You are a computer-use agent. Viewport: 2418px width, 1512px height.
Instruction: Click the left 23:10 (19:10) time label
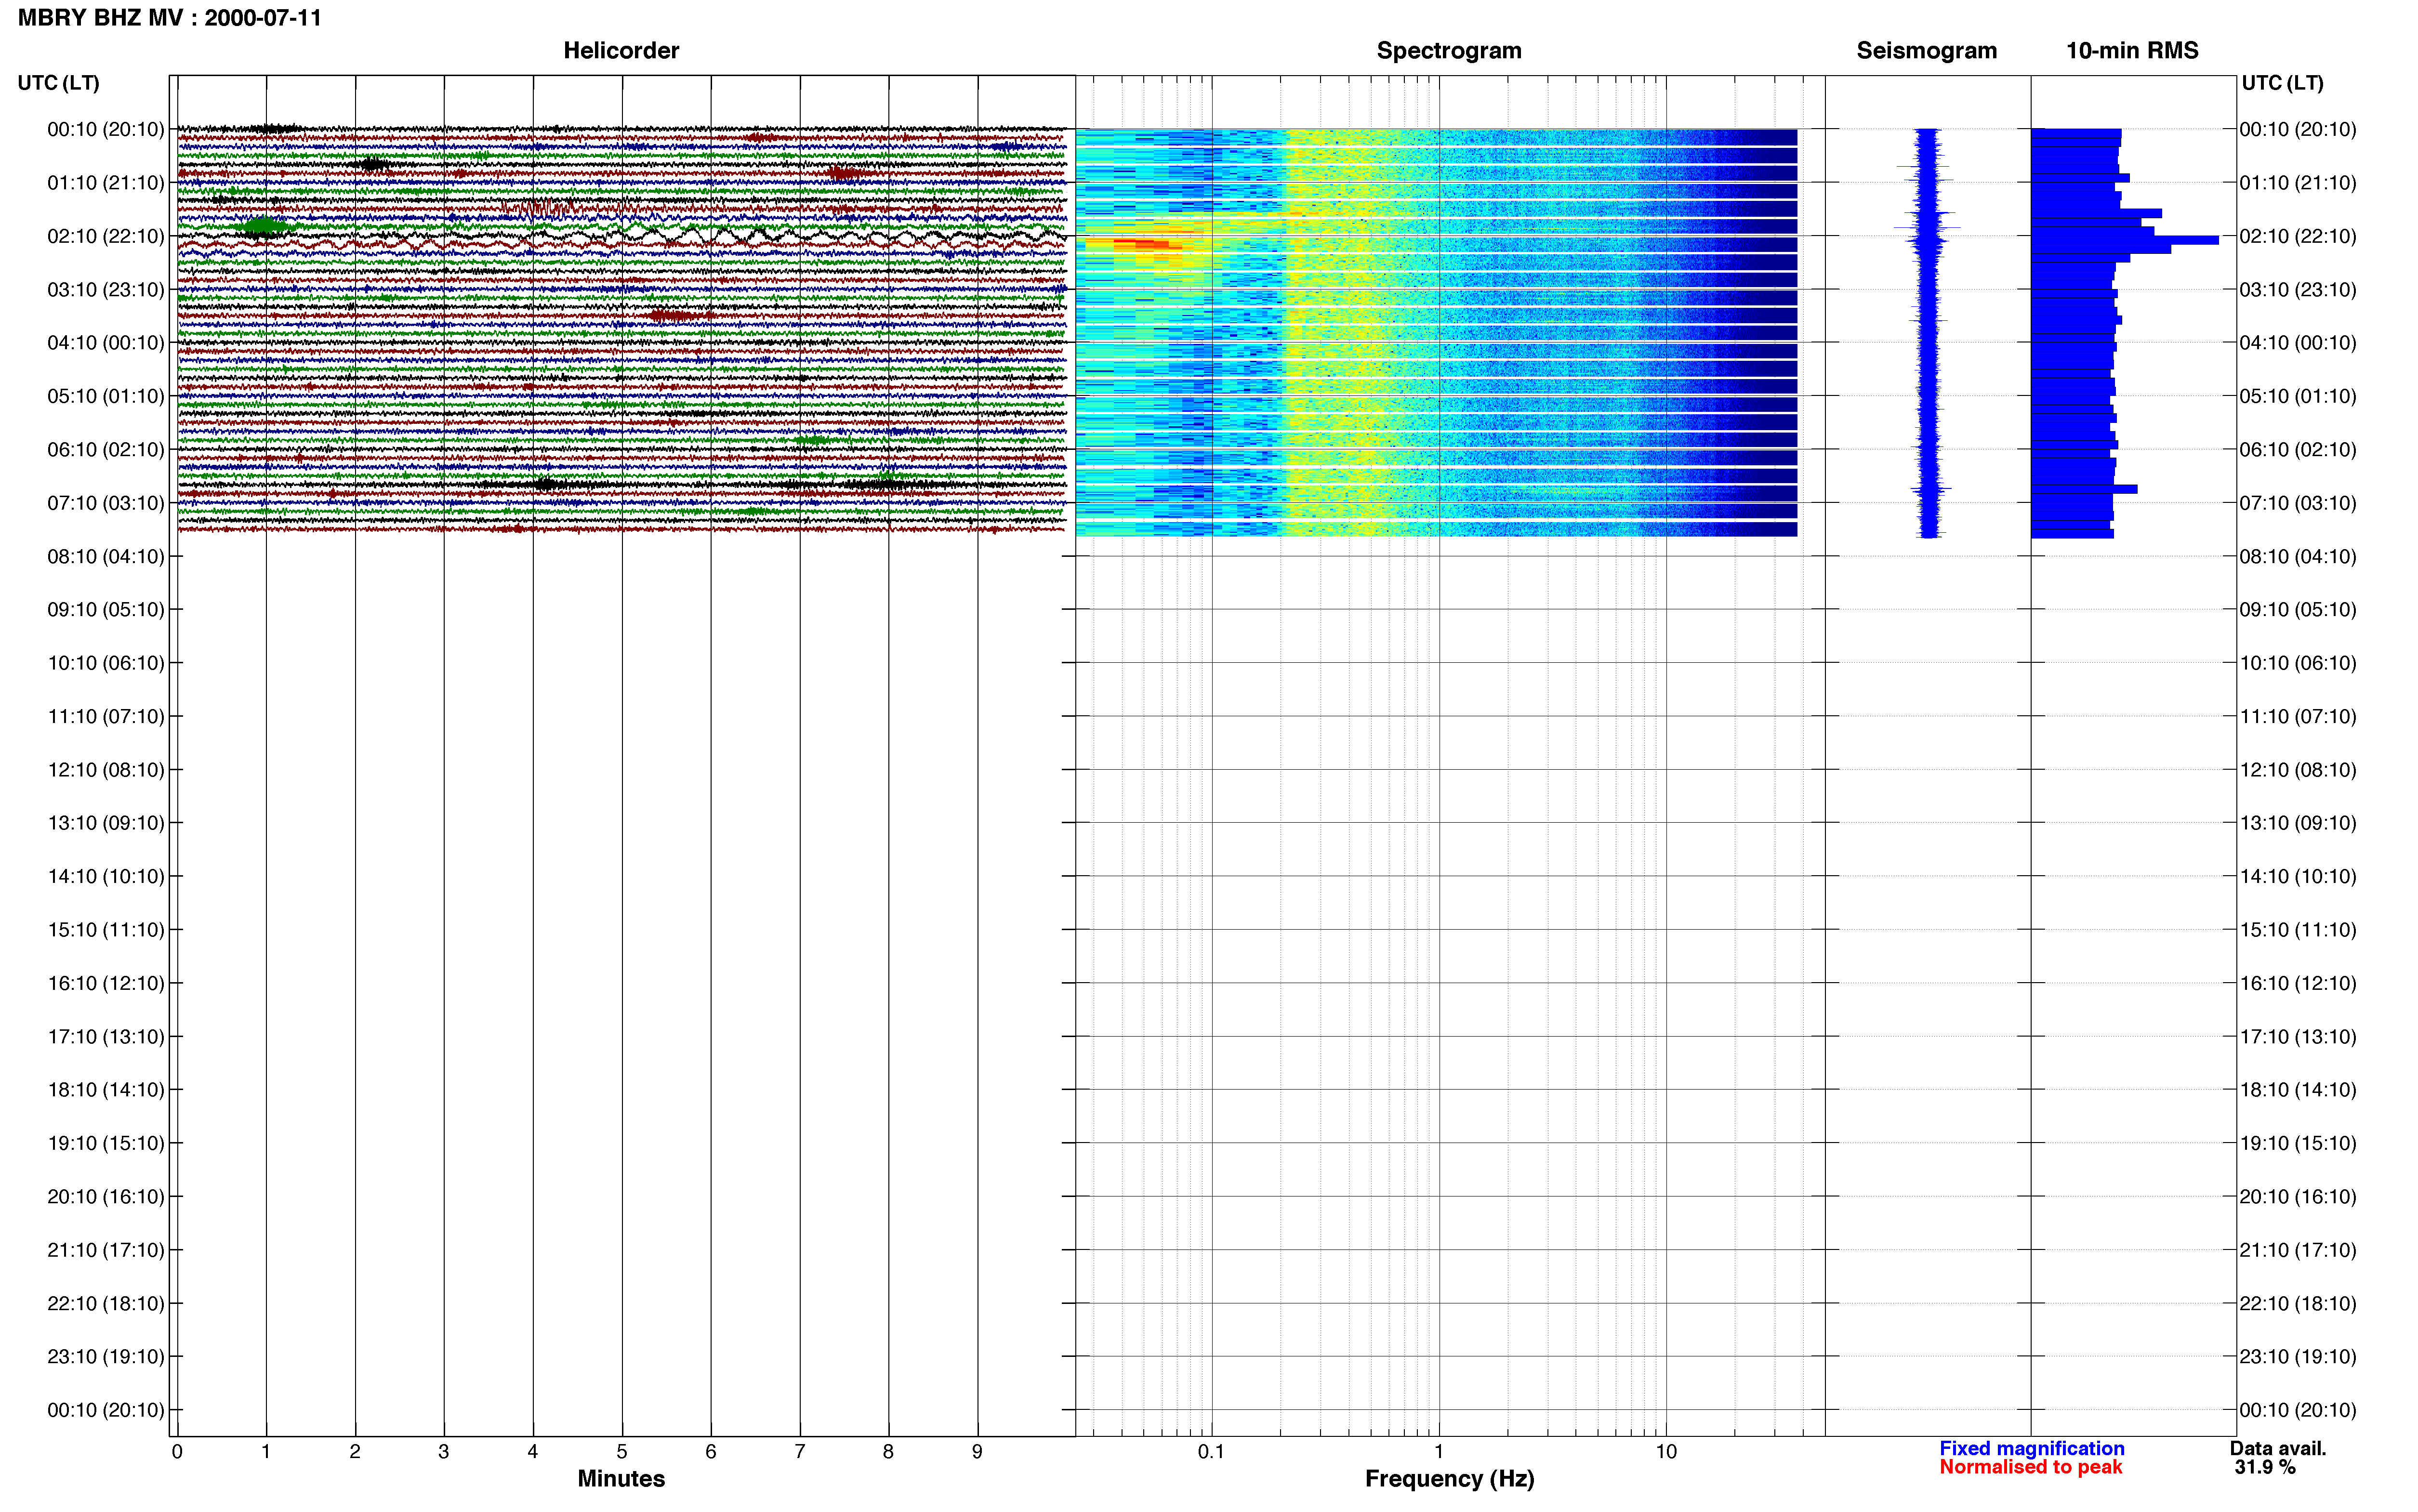[105, 1357]
